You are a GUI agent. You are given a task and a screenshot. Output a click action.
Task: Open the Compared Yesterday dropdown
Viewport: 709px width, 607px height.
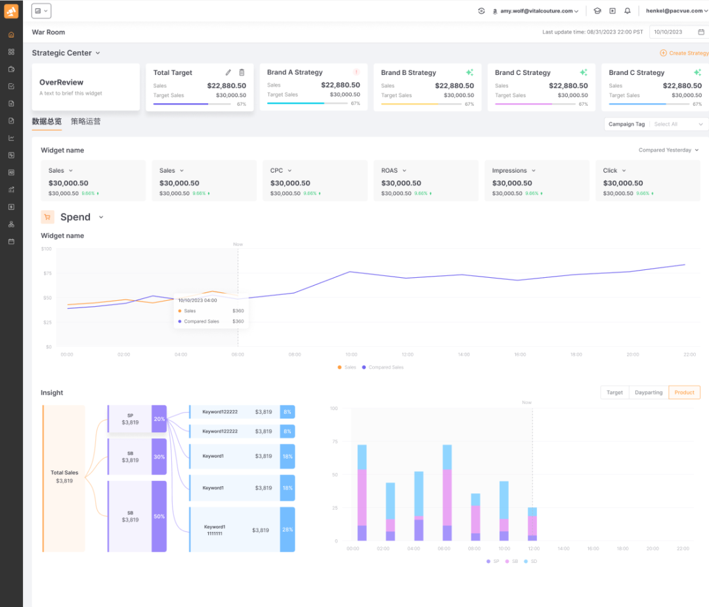click(668, 150)
